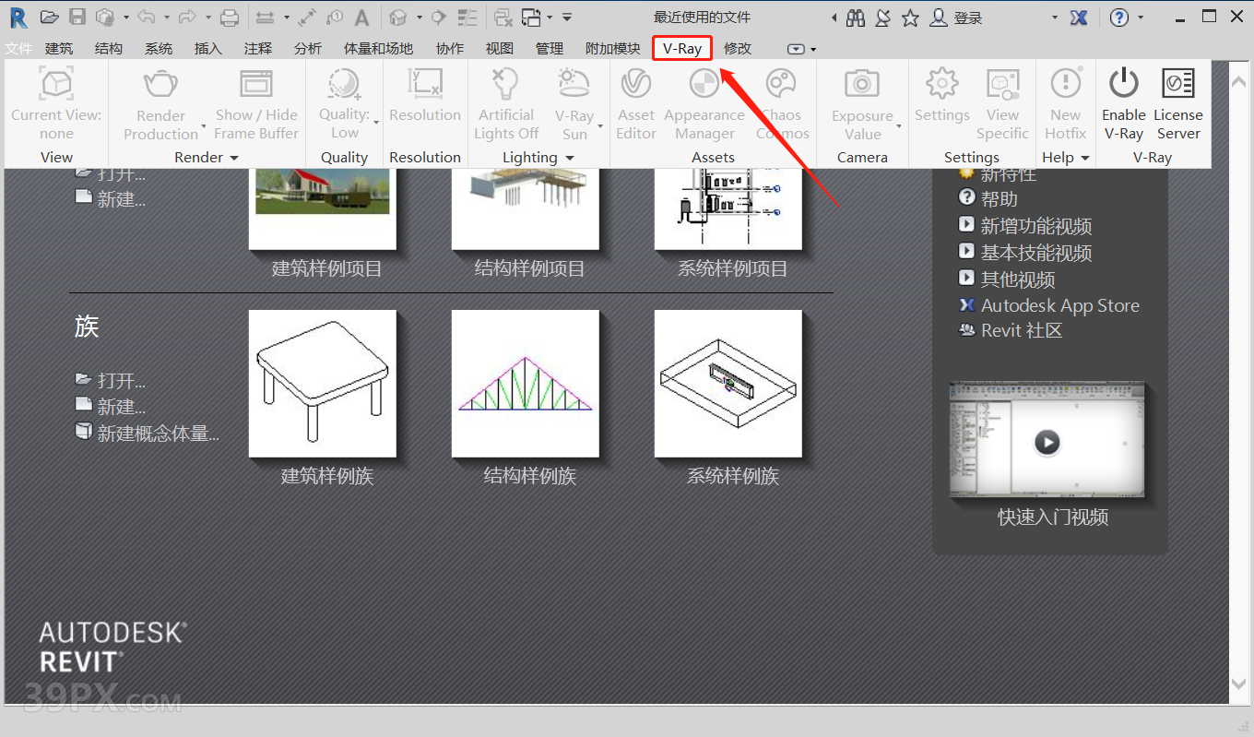1254x737 pixels.
Task: Open the 建筑样例项目 thumbnail
Action: click(x=323, y=208)
